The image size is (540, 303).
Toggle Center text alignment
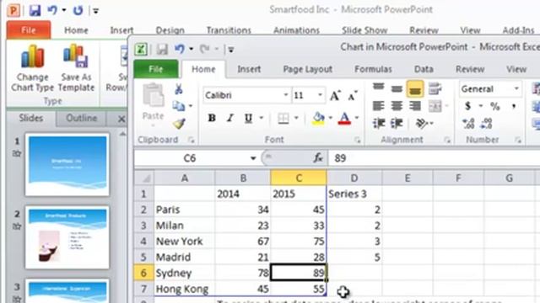coord(397,106)
